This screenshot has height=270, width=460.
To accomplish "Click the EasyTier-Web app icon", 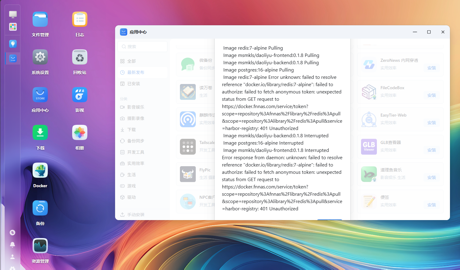I will [369, 119].
